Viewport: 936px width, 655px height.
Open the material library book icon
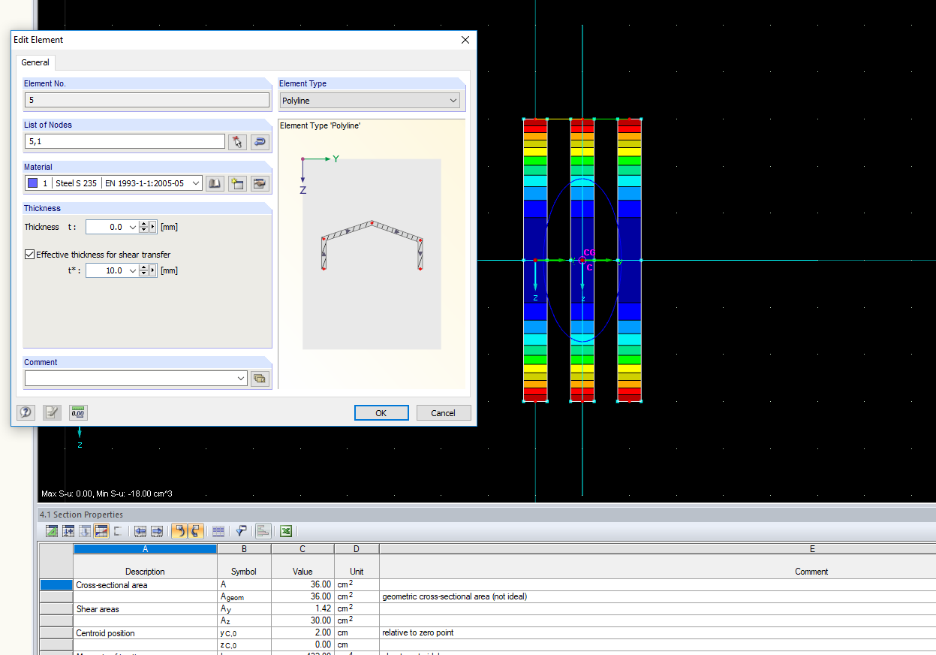coord(215,183)
